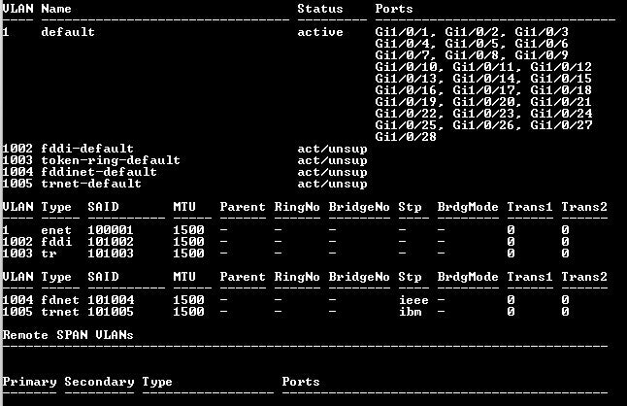This screenshot has width=627, height=406.
Task: Click the MTU 1500 value for VLAN 1005
Action: (188, 312)
